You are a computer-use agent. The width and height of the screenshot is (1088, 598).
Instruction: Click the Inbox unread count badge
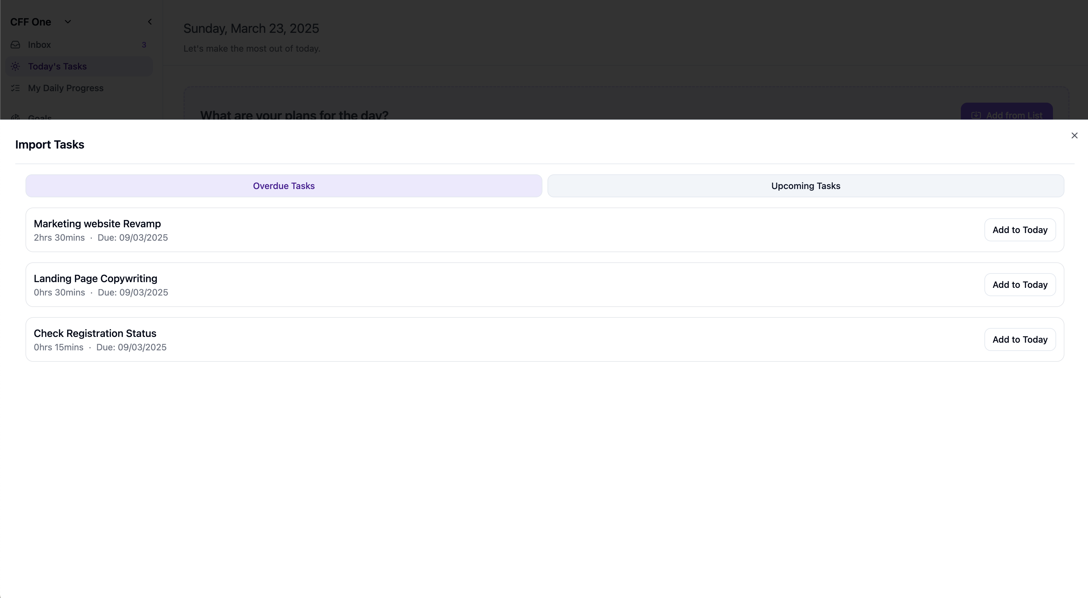tap(144, 45)
